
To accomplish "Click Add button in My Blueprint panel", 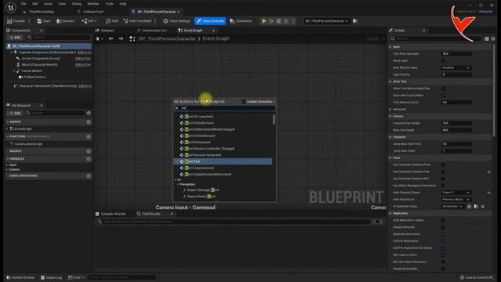I will coord(15,113).
